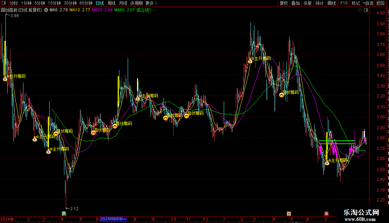
Task: Toggle the 画线 drawing tools
Action: (x=332, y=3)
